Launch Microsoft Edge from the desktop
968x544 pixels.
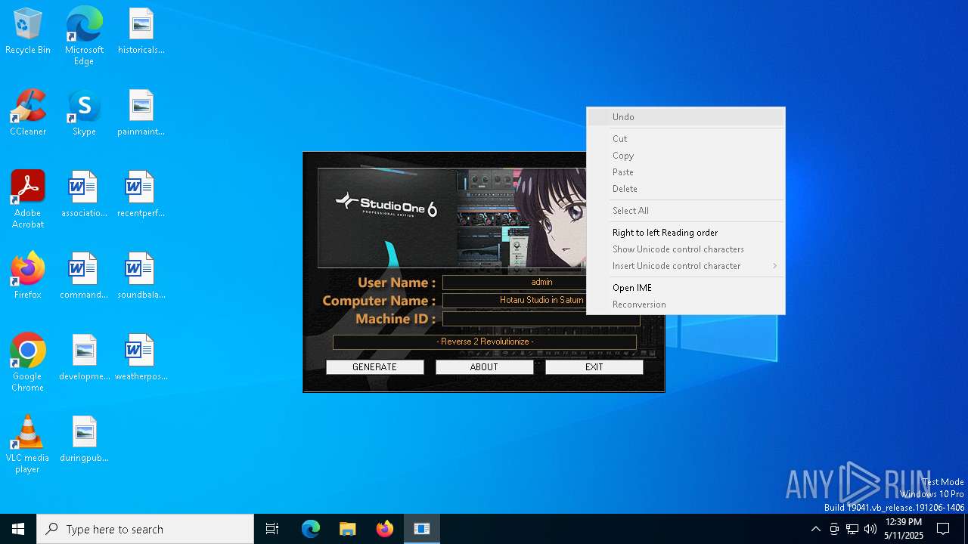(84, 36)
